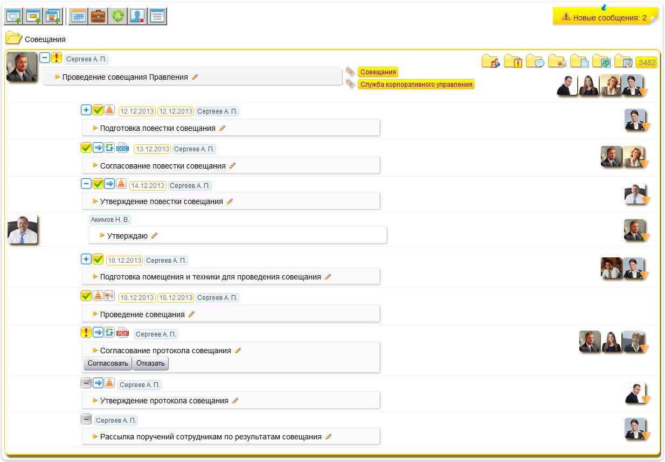Select the Служба корпоративного управления tag
Screen dimensions: 665x462
pos(415,85)
